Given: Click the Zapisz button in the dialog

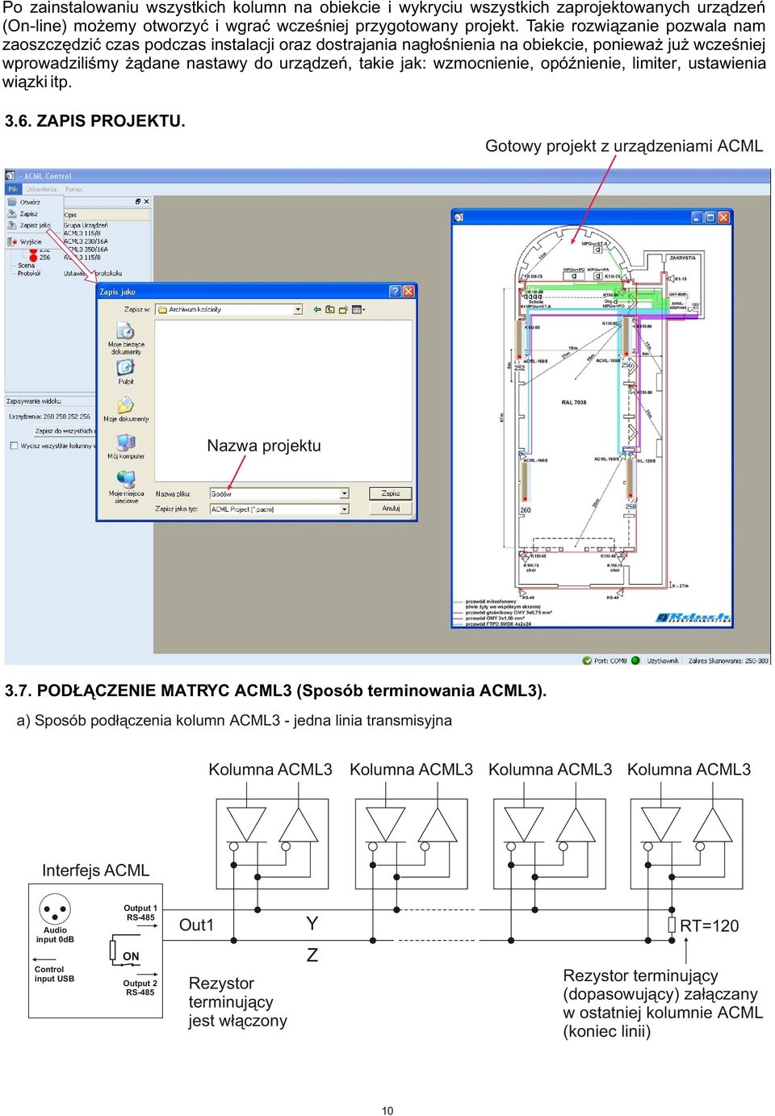Looking at the screenshot, I should (391, 493).
